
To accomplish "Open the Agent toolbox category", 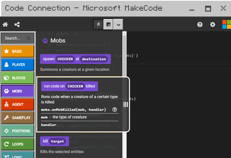I will (x=17, y=104).
